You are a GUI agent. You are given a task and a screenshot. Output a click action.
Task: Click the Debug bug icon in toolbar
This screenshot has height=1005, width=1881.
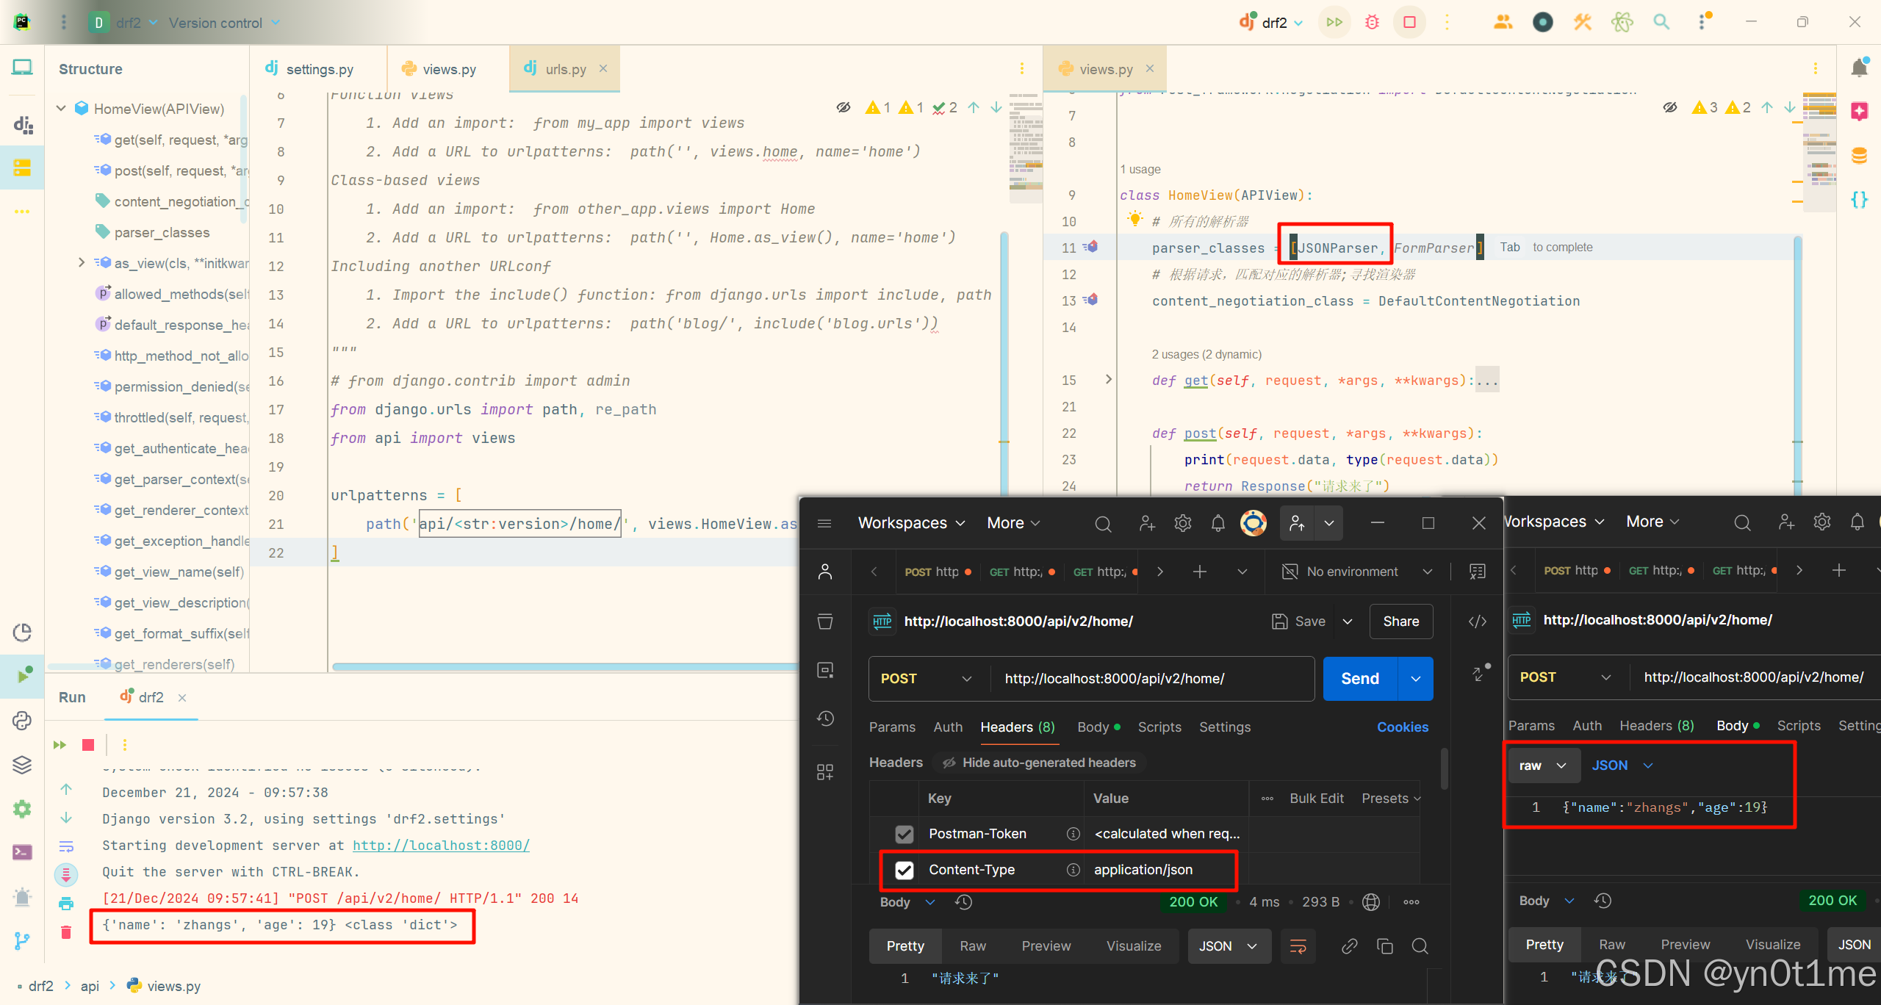[1372, 22]
